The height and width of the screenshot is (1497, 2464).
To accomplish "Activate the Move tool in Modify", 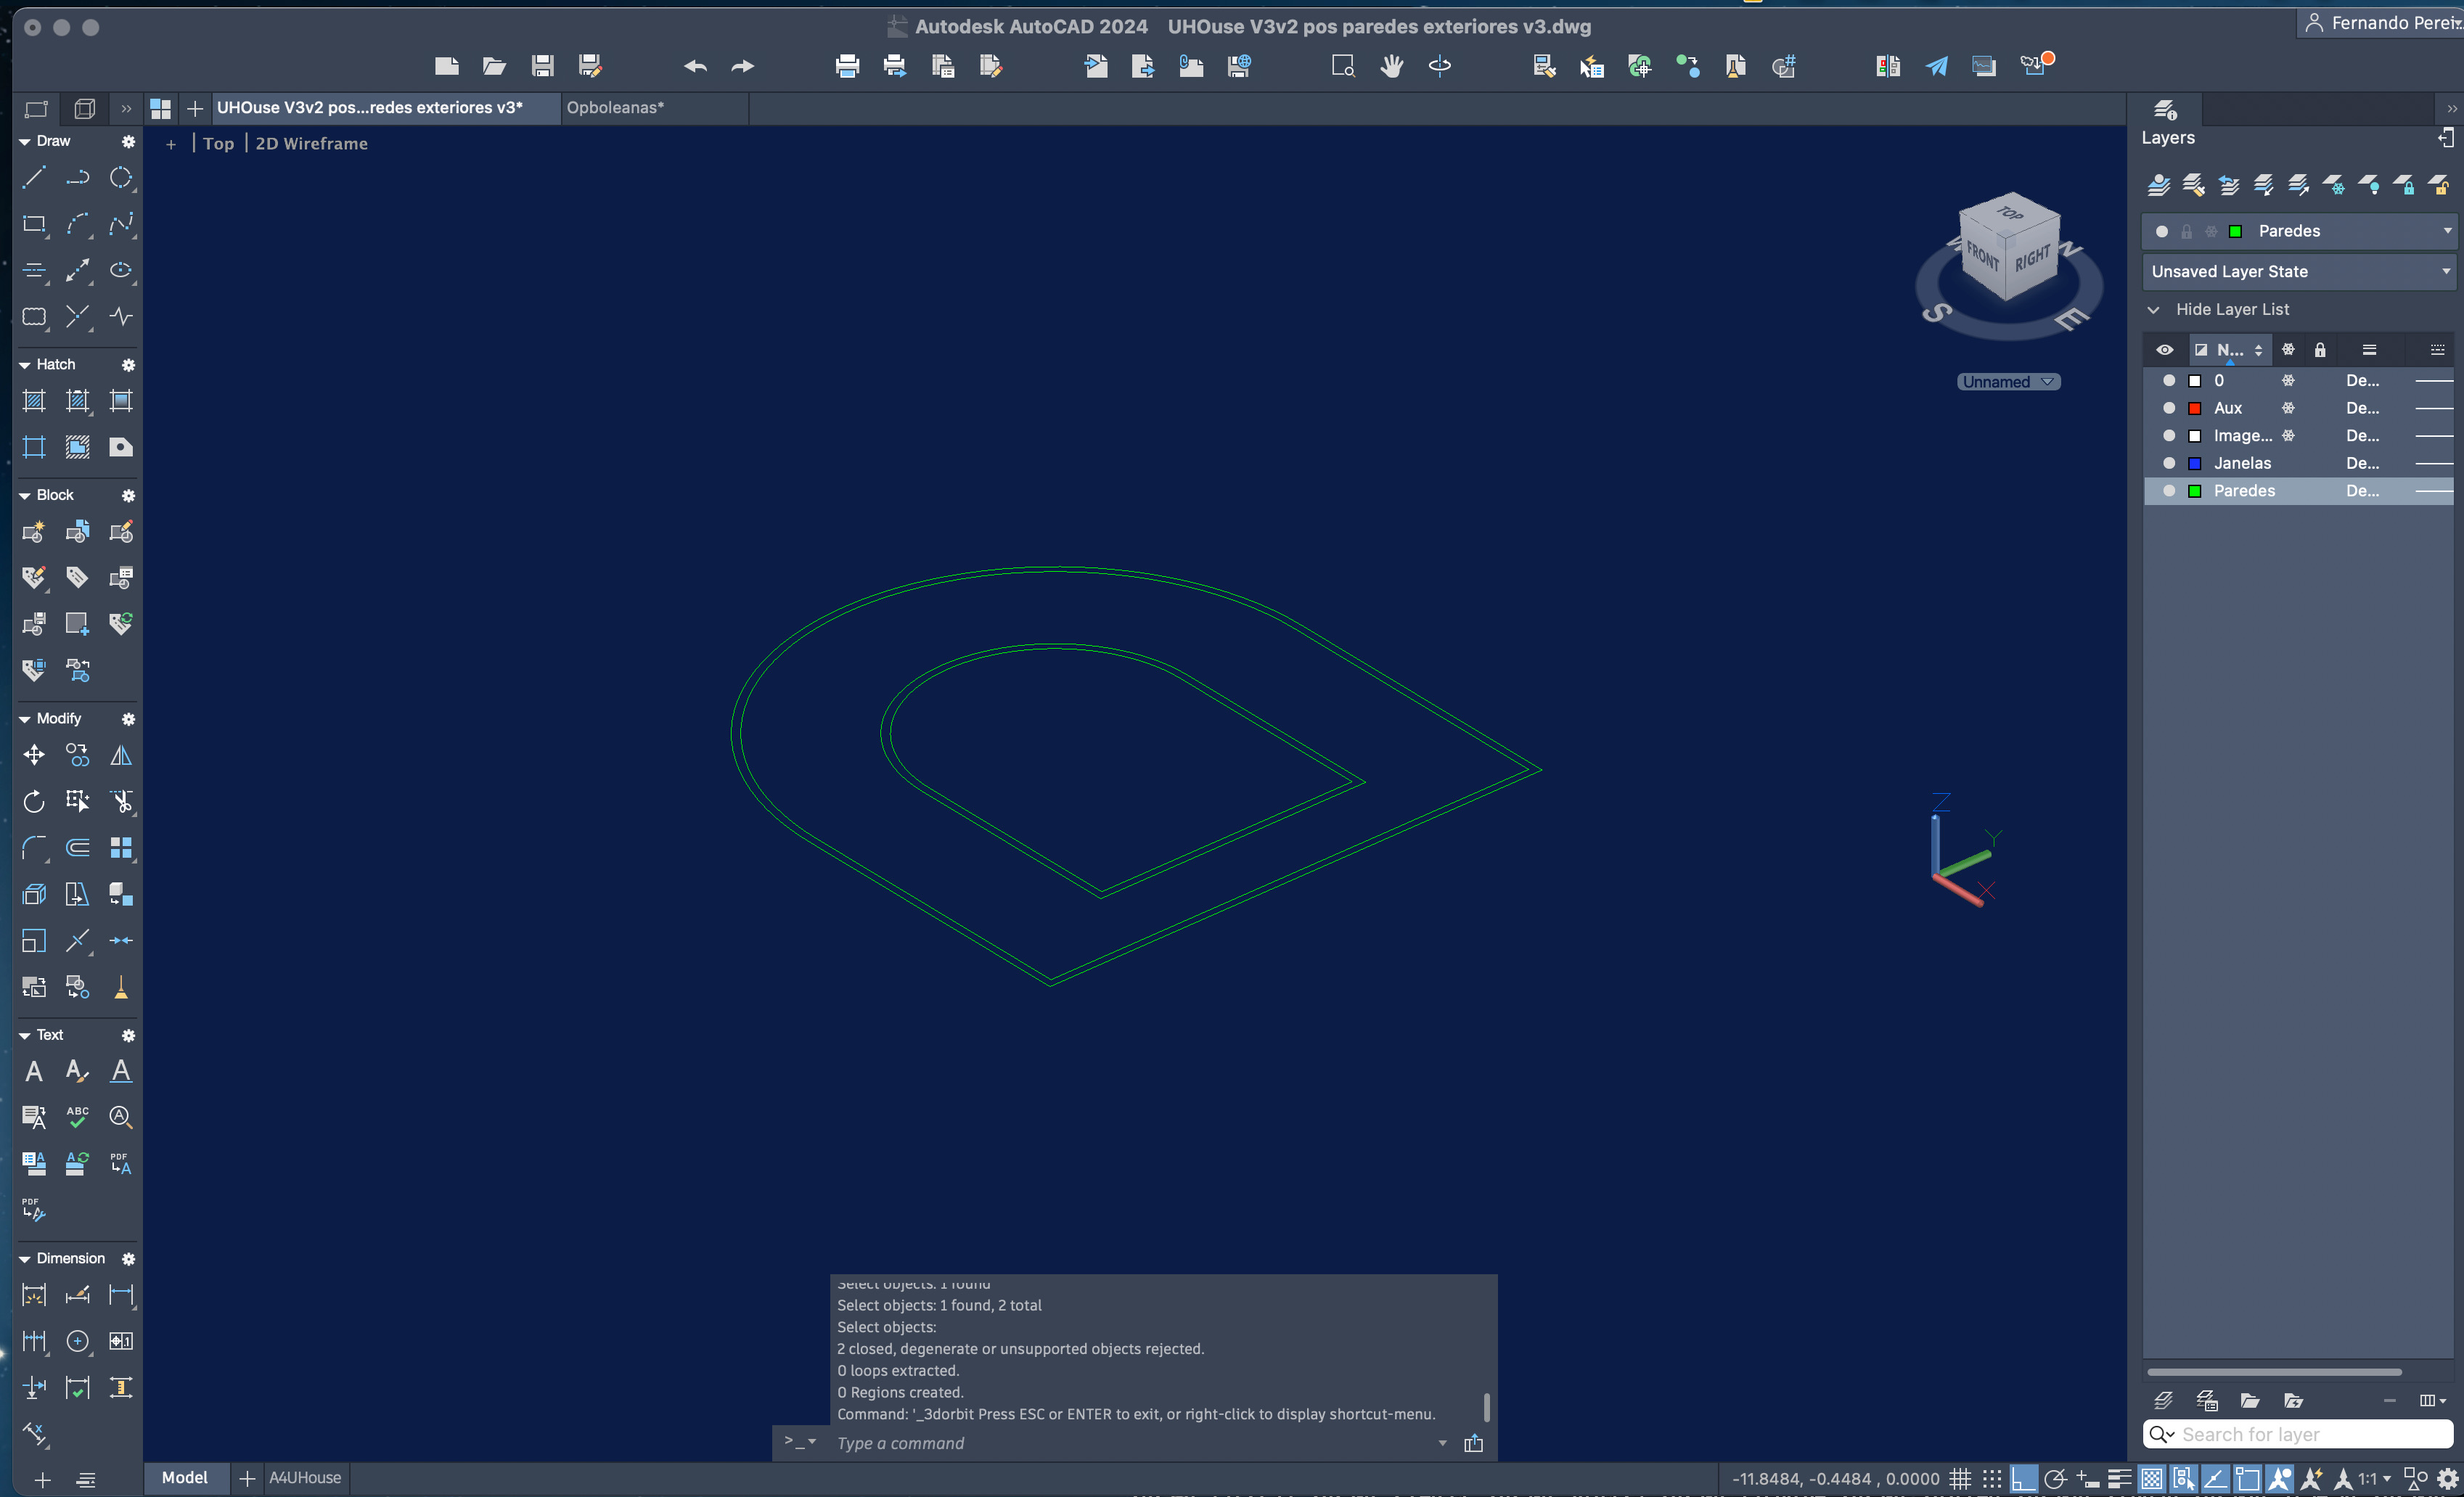I will (x=34, y=755).
